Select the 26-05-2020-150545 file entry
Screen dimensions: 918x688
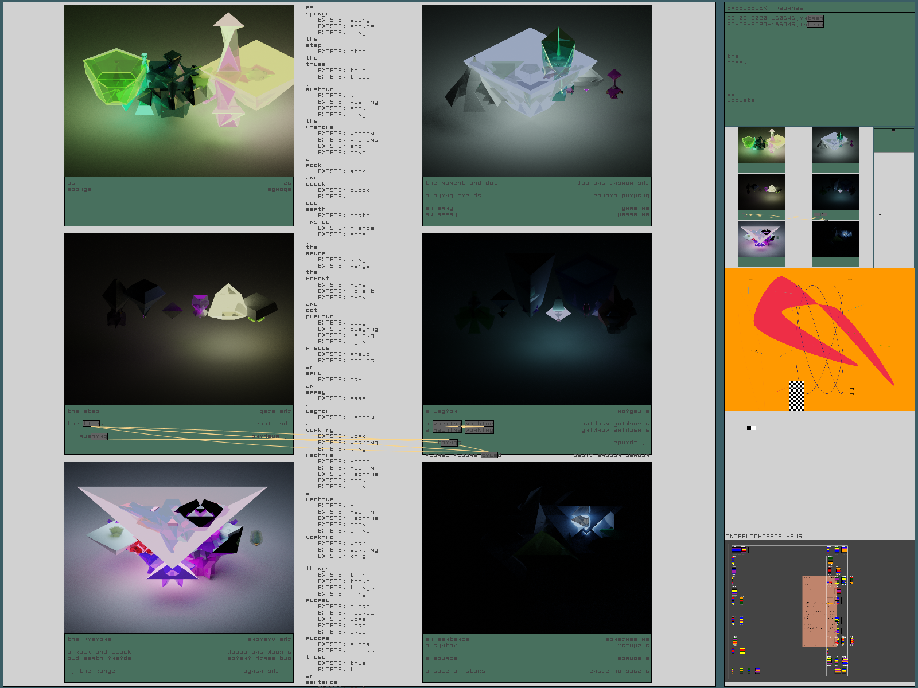[x=775, y=18]
